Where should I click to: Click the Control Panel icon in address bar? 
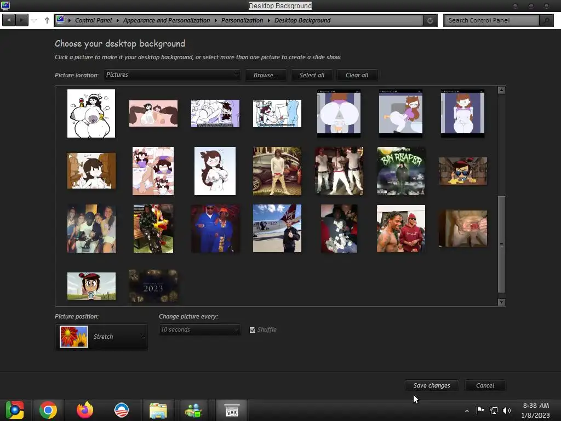60,20
